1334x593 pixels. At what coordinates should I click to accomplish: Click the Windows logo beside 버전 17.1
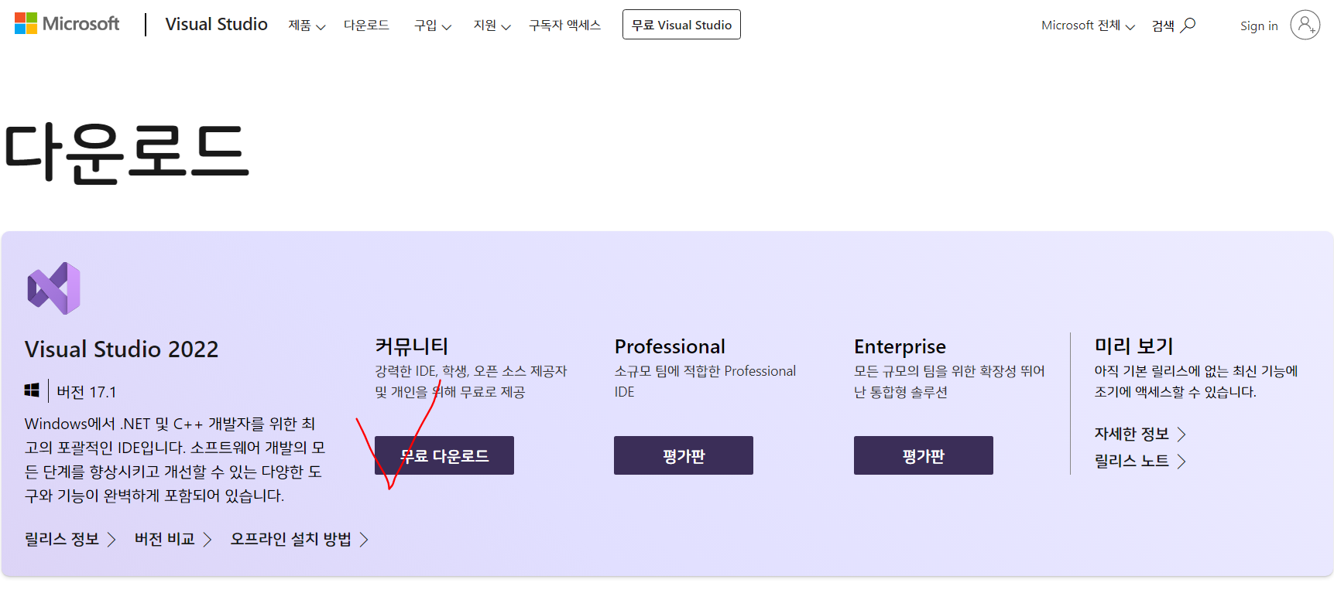(x=32, y=390)
